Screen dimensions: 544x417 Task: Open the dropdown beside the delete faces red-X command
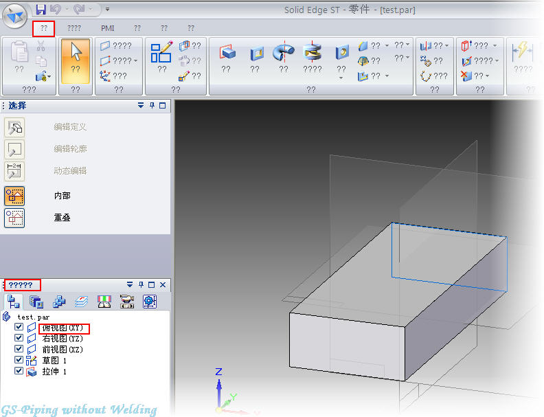pyautogui.click(x=488, y=76)
